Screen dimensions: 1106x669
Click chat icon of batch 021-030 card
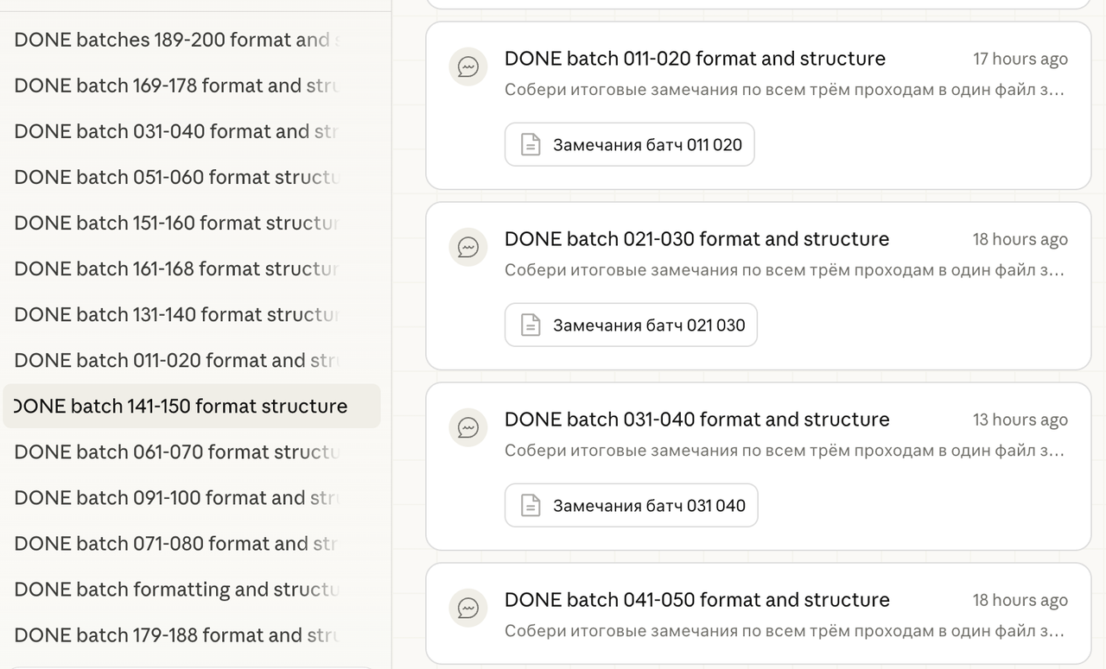[x=468, y=248]
